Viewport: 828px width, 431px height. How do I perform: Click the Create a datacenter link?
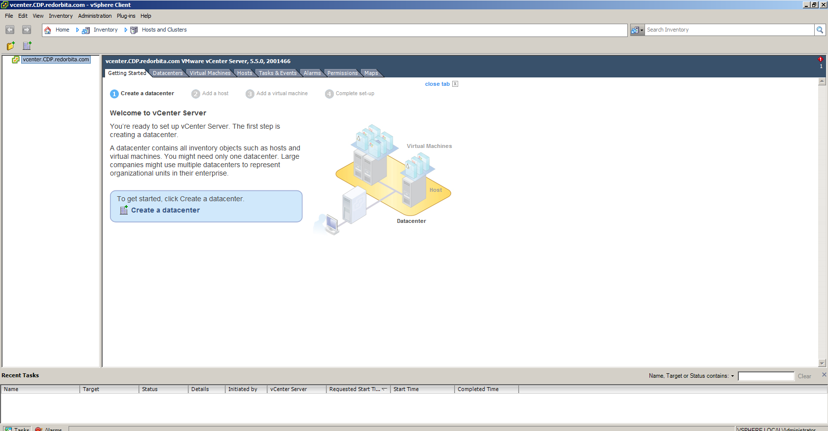click(x=165, y=210)
